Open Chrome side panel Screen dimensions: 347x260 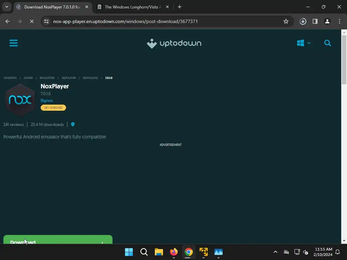[315, 21]
